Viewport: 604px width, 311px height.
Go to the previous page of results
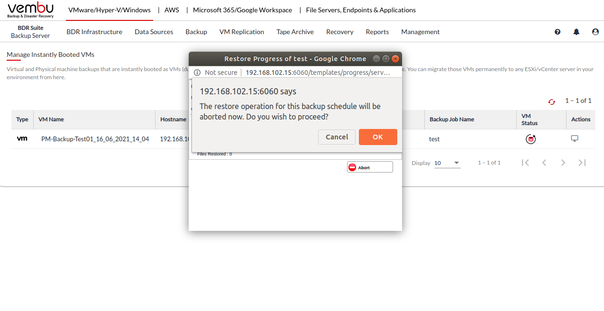point(544,163)
